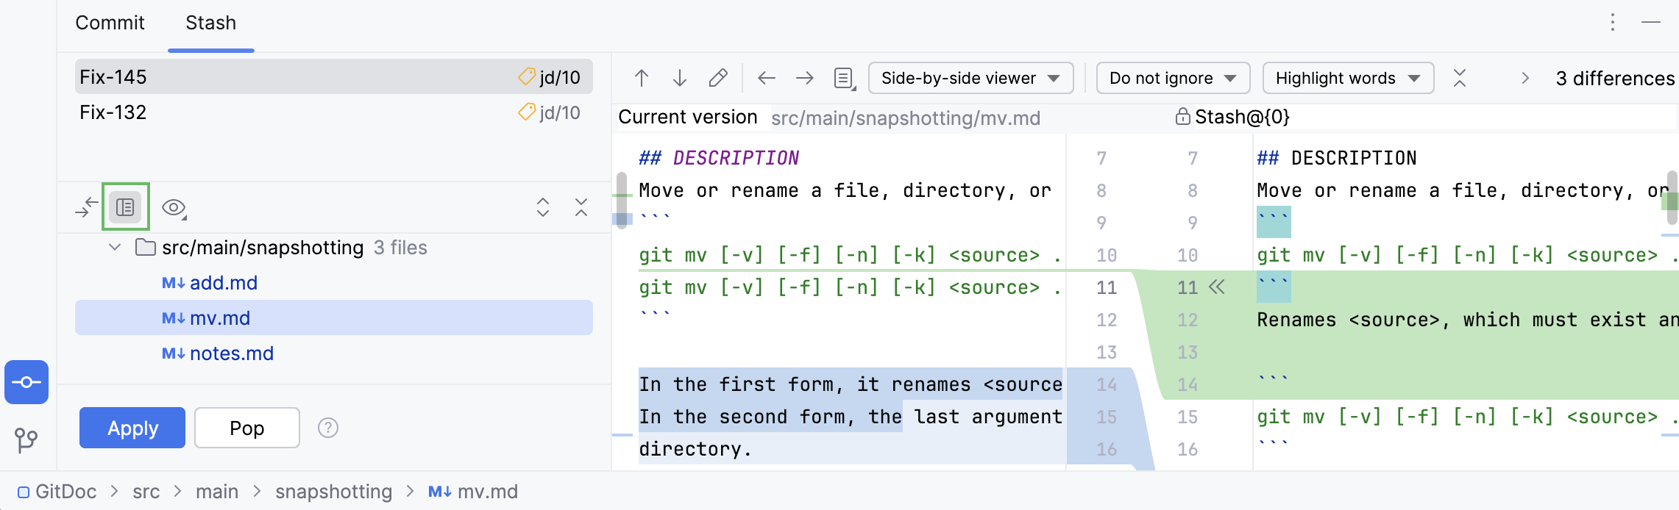The image size is (1679, 510).
Task: Go to next file arrow
Action: pos(805,78)
